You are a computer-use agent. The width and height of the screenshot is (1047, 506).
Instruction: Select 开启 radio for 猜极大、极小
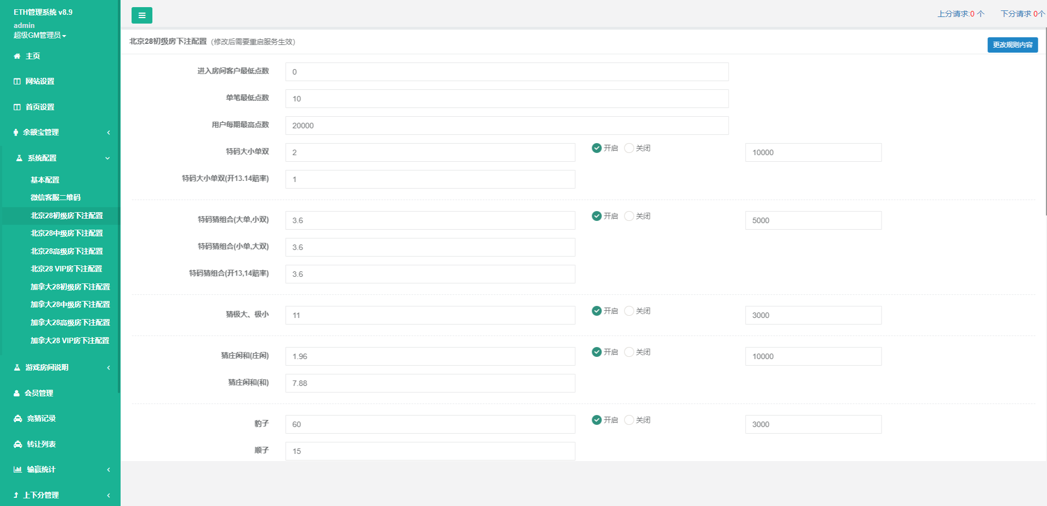click(x=597, y=311)
